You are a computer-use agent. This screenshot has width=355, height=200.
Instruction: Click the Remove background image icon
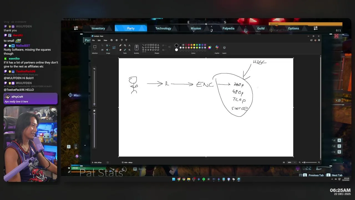tap(114, 47)
